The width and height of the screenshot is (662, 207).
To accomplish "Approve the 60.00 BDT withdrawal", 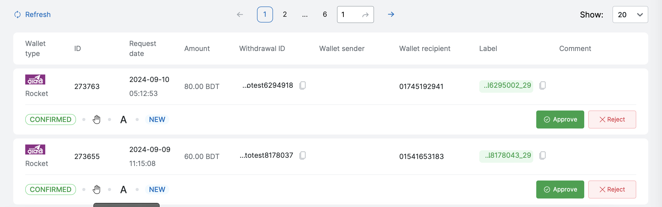I will pos(560,189).
